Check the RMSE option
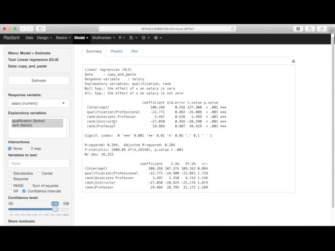This screenshot has height=251, width=335. tap(10, 186)
